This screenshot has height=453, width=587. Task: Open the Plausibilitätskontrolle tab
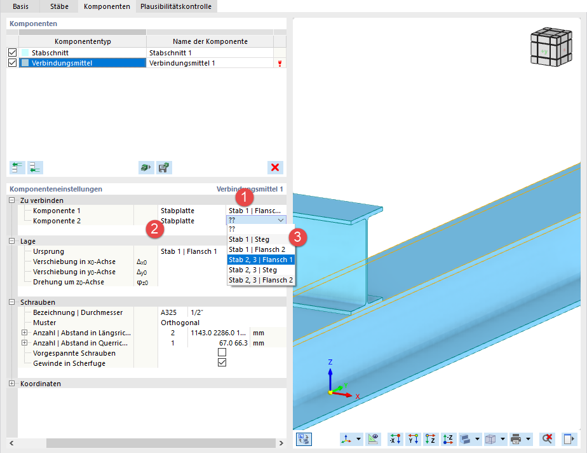(x=176, y=6)
